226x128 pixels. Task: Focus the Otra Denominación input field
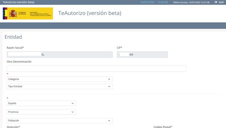pos(96,68)
